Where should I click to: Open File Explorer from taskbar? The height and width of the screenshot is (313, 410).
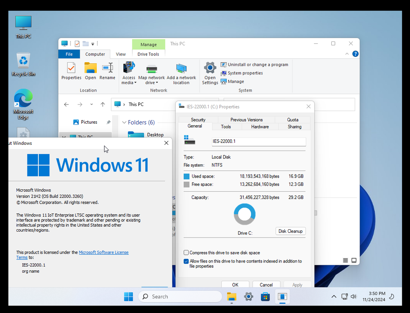point(231,297)
